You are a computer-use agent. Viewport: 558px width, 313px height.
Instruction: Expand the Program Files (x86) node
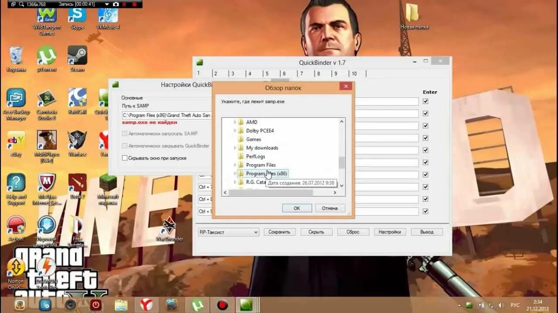[x=235, y=173]
